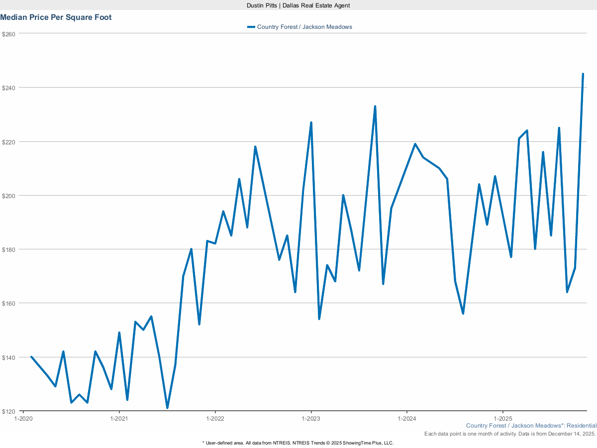This screenshot has height=448, width=597.
Task: Select the $240 y-axis label
Action: point(9,88)
